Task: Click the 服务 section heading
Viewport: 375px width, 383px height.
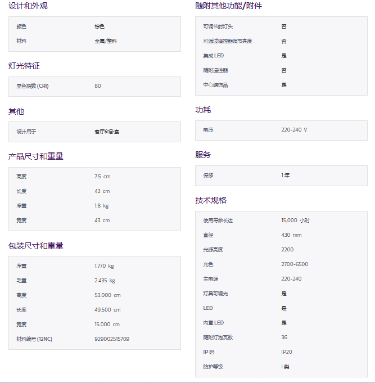Action: [203, 155]
